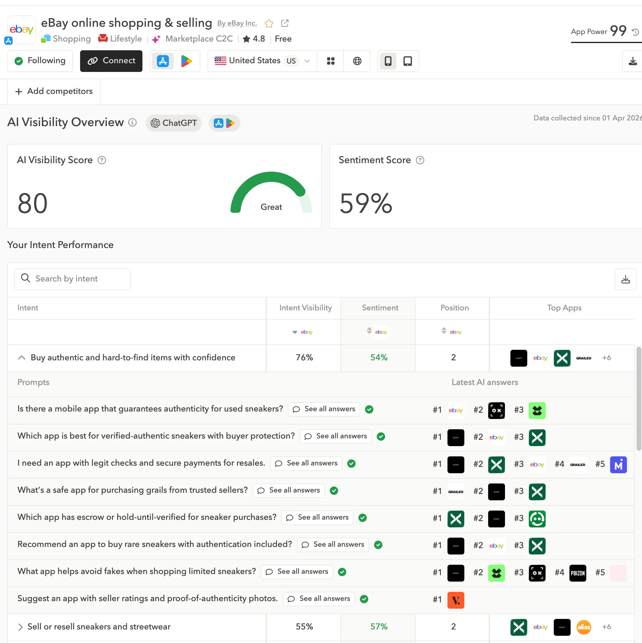Viewport: 642px width, 643px height.
Task: Toggle the Following status for eBay
Action: coord(40,61)
